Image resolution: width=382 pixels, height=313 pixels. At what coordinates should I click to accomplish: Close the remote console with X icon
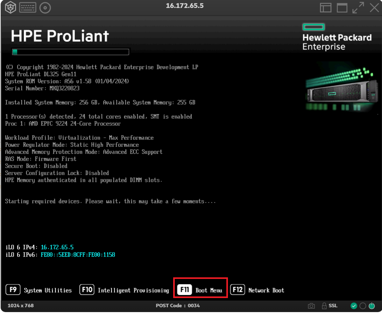(374, 8)
